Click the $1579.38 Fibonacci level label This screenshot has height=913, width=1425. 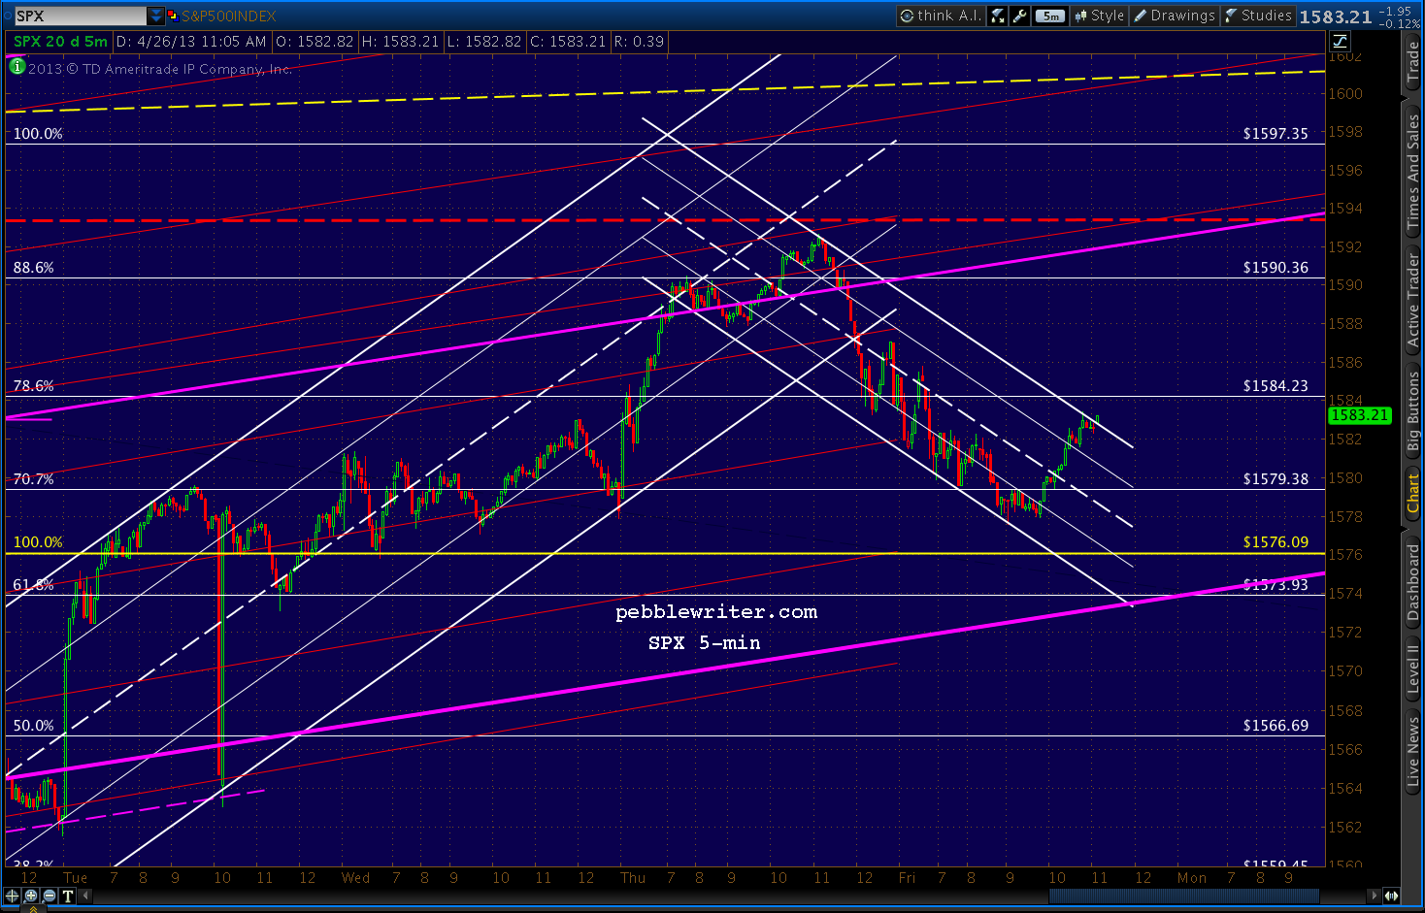tap(1276, 478)
